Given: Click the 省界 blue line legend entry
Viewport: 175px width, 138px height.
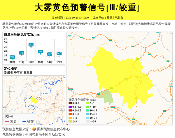Looking at the screenshot, I should [28, 122].
